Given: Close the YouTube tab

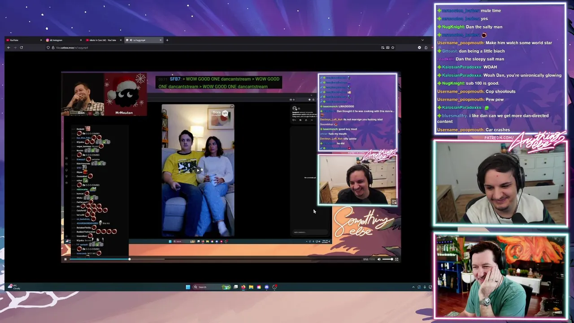Looking at the screenshot, I should (x=41, y=40).
